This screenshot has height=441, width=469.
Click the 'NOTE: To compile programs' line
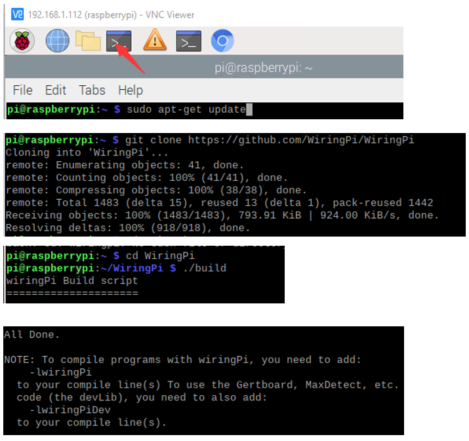(x=183, y=360)
